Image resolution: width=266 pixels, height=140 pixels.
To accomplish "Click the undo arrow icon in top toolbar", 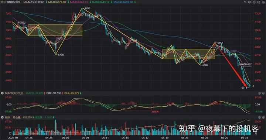I will [x=245, y=2].
